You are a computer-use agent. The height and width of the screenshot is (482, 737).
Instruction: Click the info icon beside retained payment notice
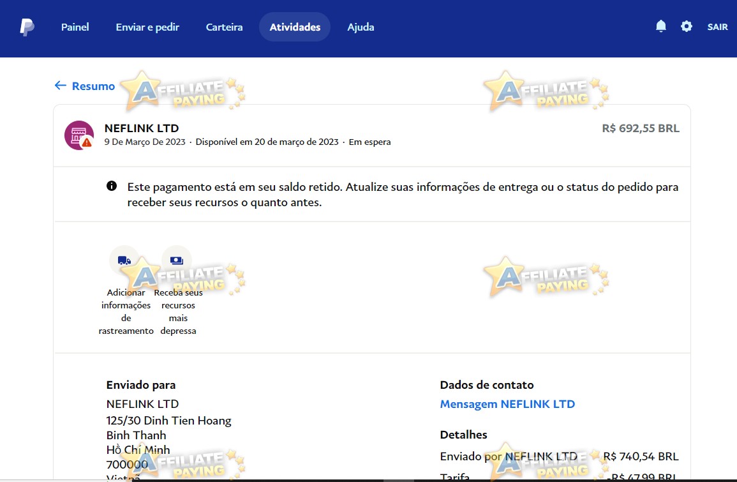pos(112,186)
